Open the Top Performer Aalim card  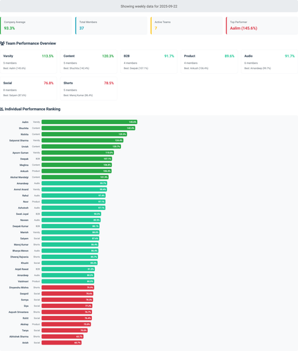point(262,25)
